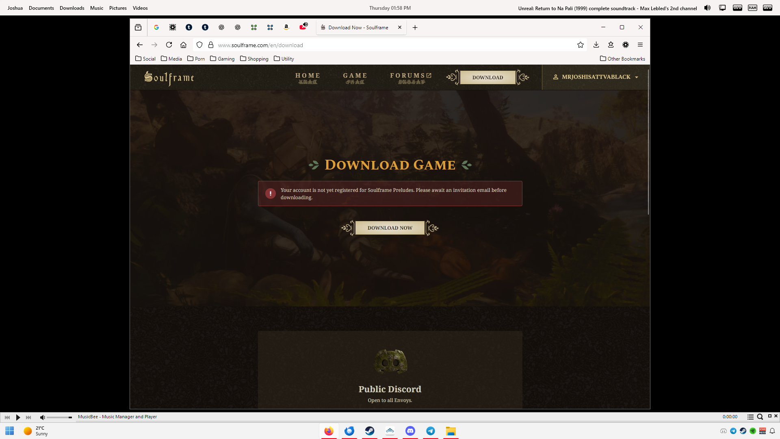Mute MusicBee with the speaker icon

tap(42, 417)
